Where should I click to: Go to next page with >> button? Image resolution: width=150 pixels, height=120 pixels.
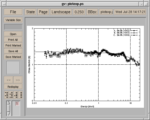coord(18,80)
